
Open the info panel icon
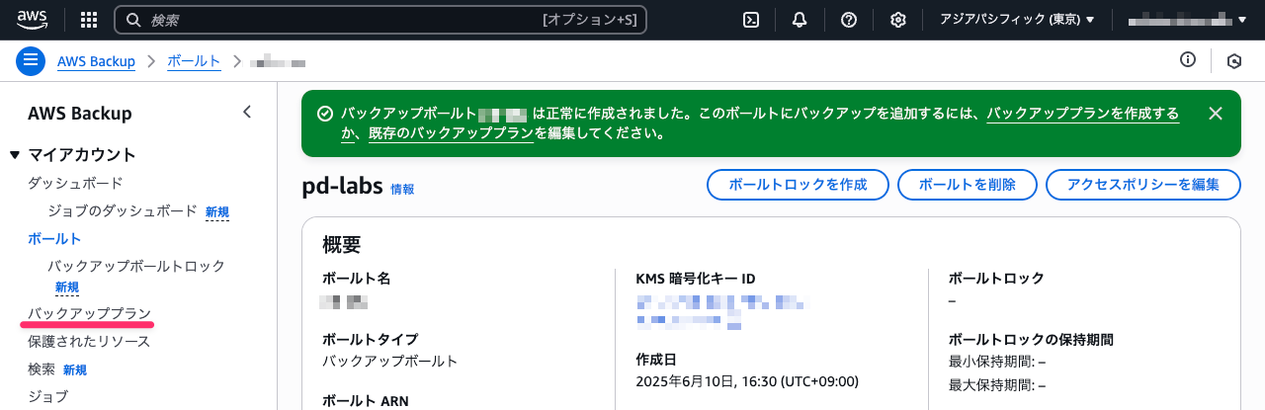coord(1188,60)
